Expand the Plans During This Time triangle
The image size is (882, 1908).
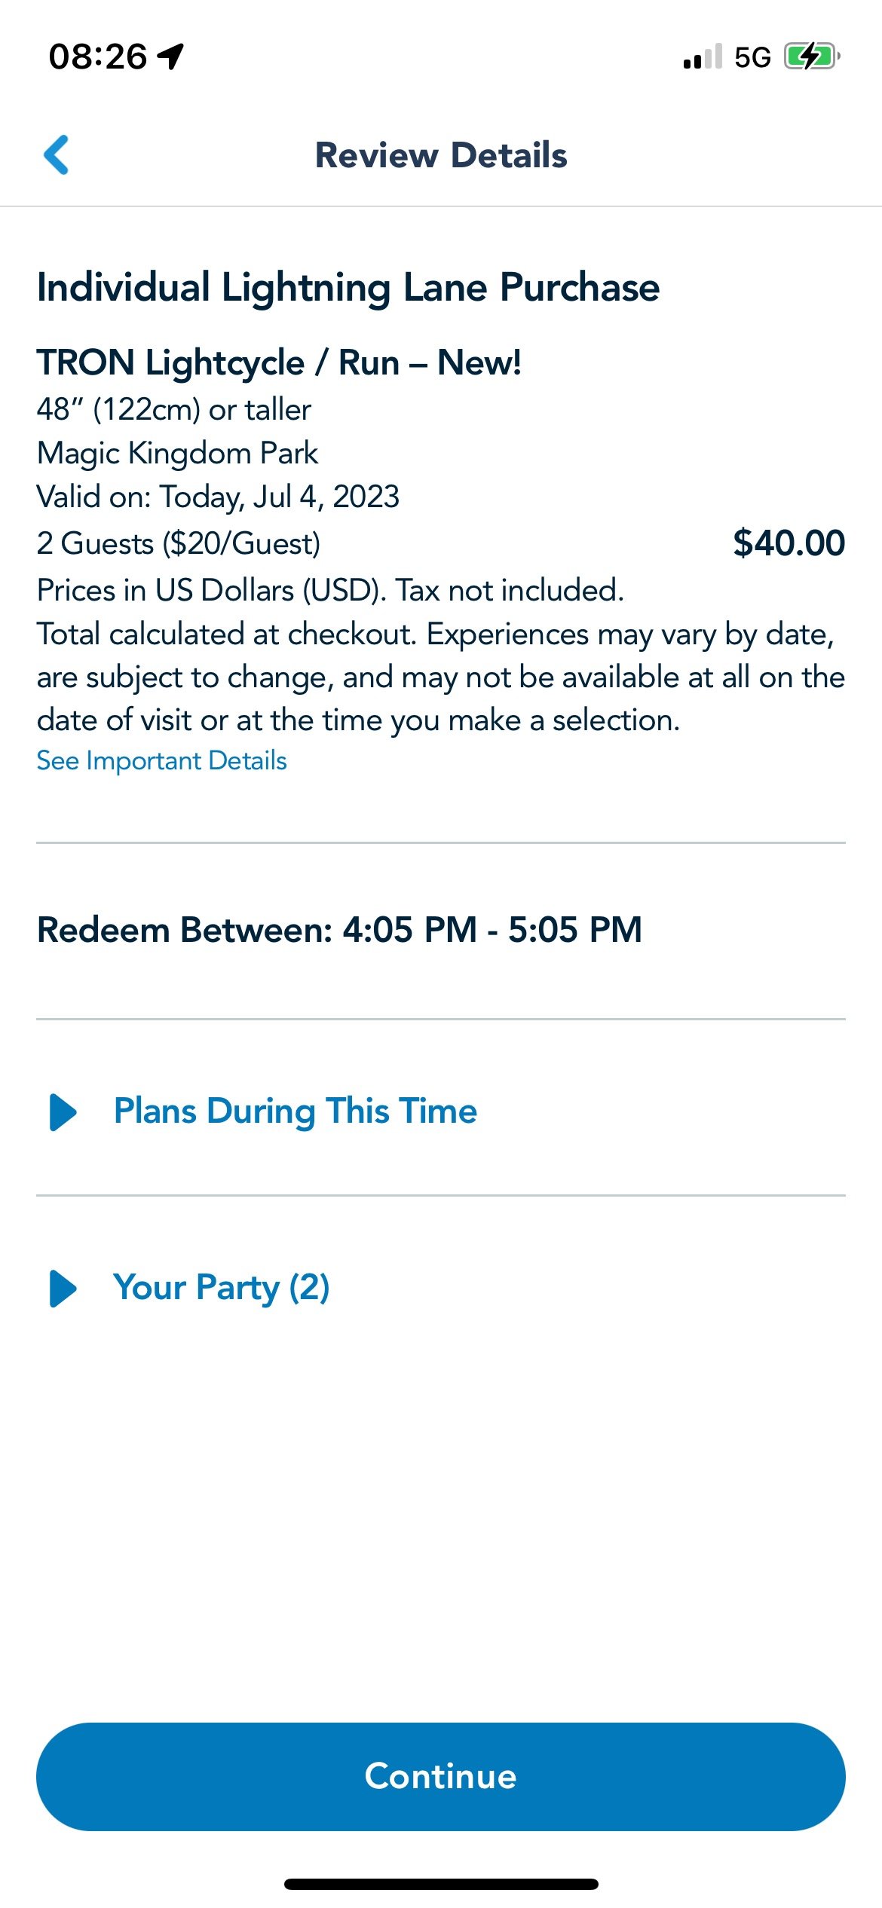click(x=63, y=1112)
